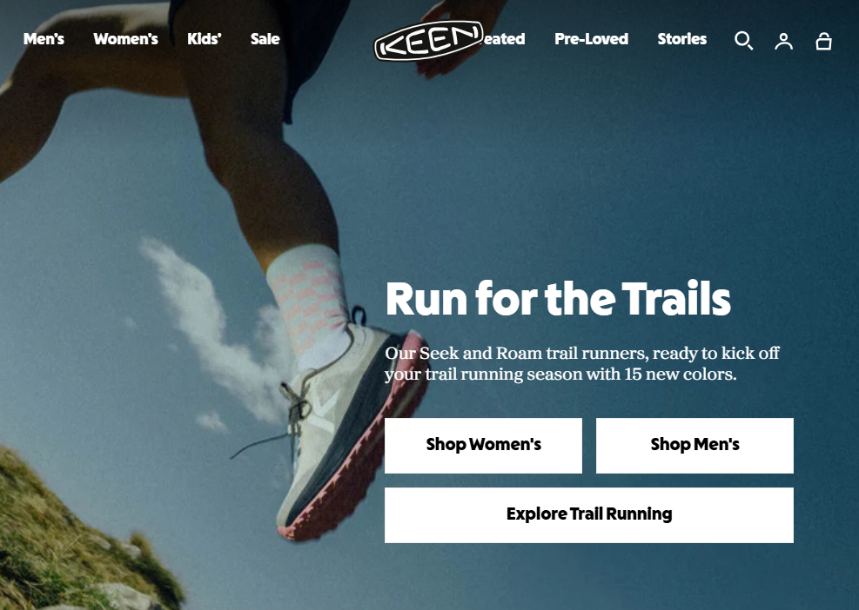The height and width of the screenshot is (610, 859).
Task: Open the Stories nav link
Action: [x=682, y=39]
